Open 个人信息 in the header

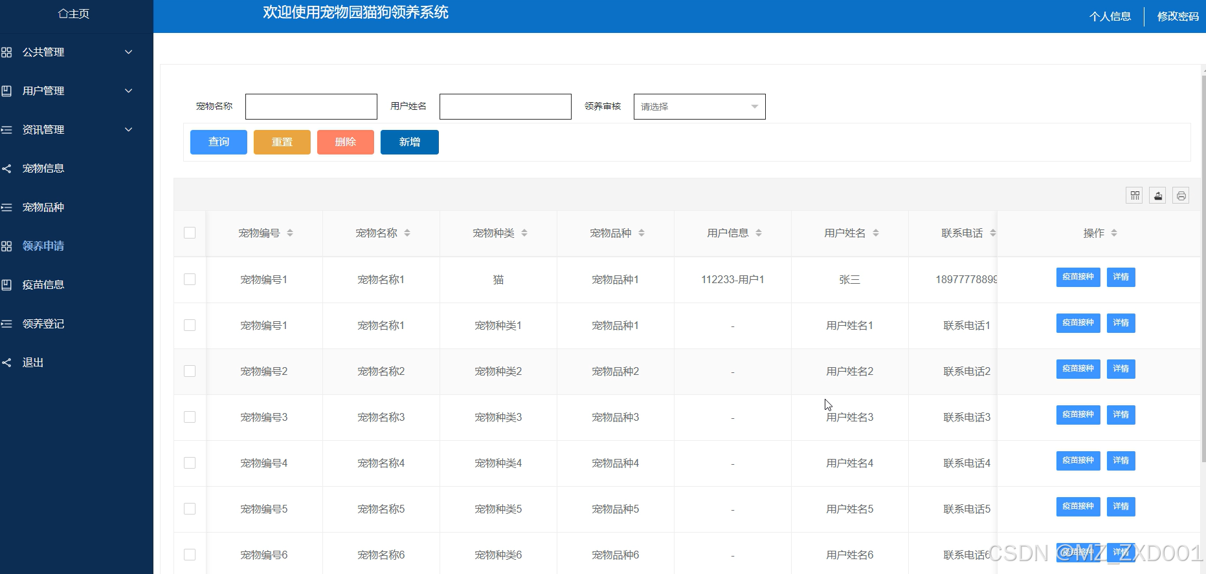pyautogui.click(x=1110, y=17)
